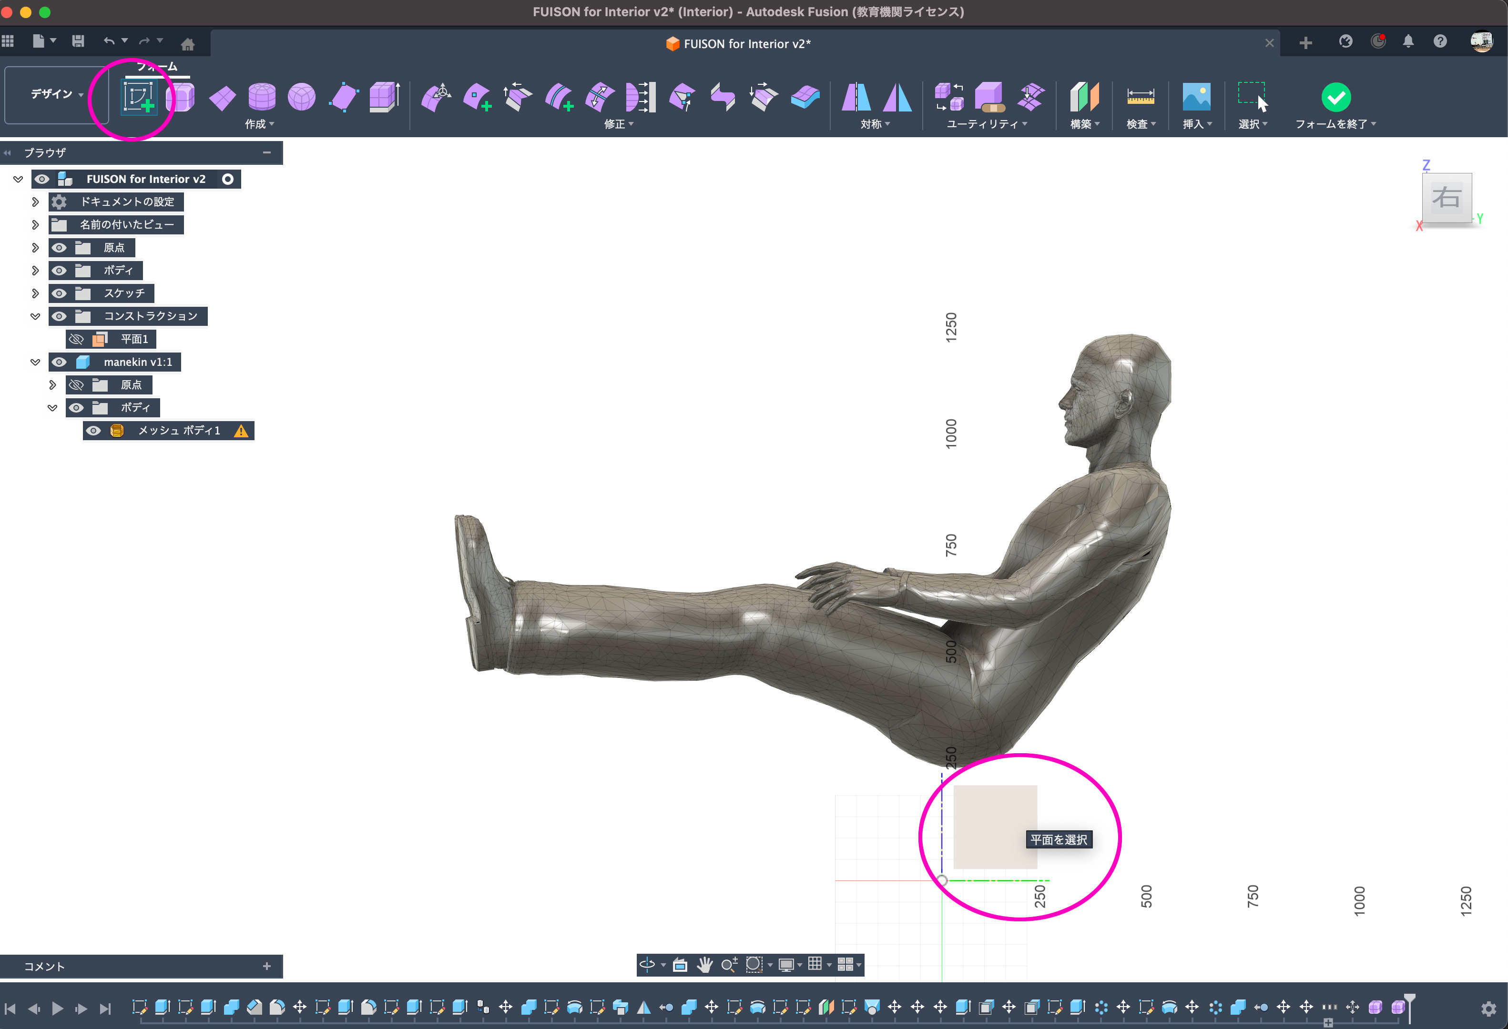Click the Create Sketch icon in the Form toolbar
This screenshot has width=1508, height=1029.
coord(139,97)
